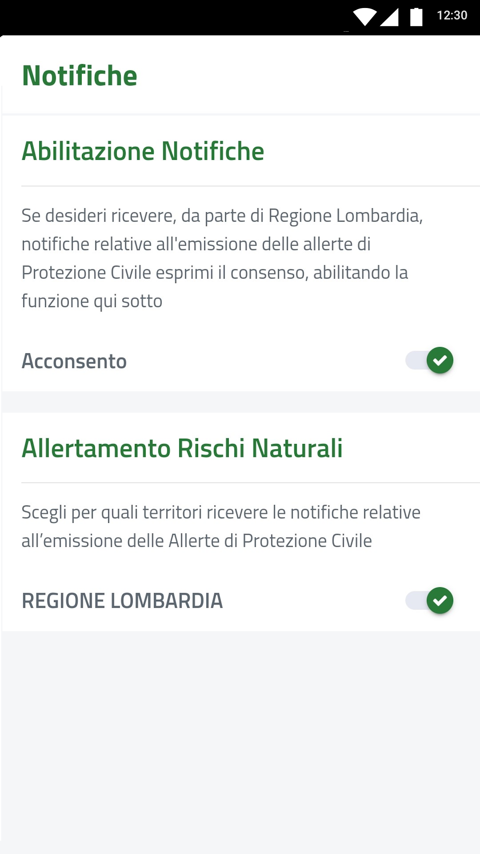Screen dimensions: 480x854
Task: Click the green checkmark on REGIONE LOMBARDIA switch
Action: [440, 601]
